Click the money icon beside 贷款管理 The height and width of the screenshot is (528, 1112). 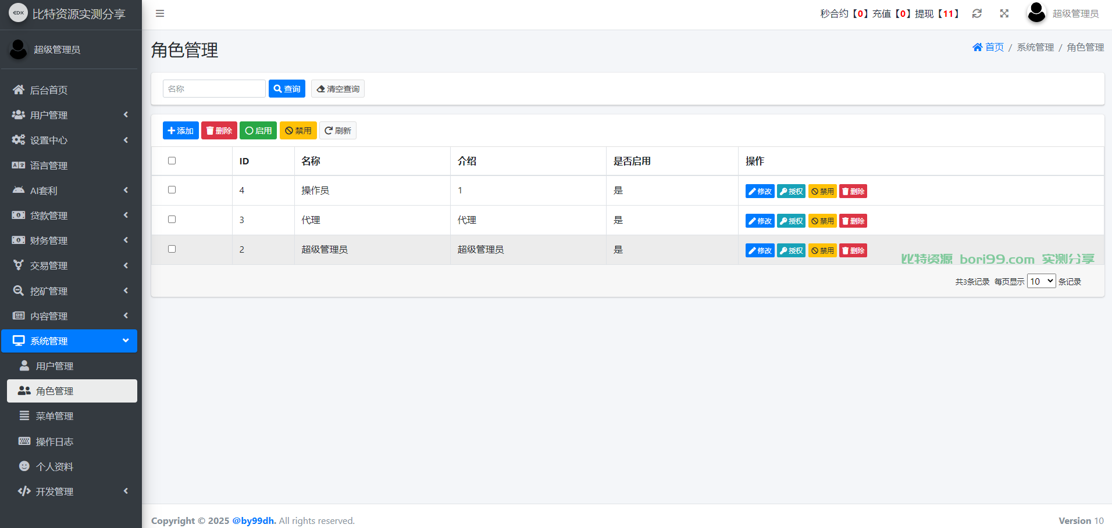pos(19,215)
